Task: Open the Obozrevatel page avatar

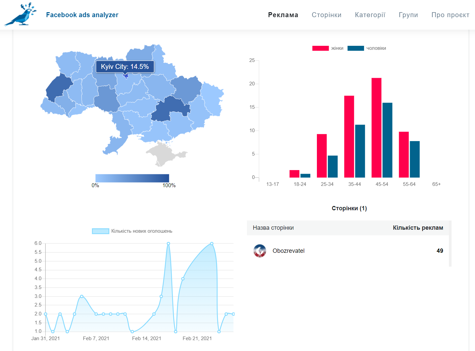Action: [x=260, y=251]
